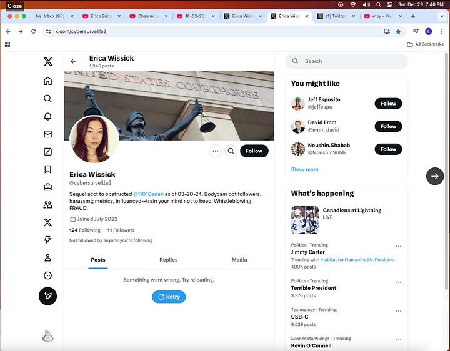Click the X search input field
Screen dimensions: 450x351
(x=346, y=61)
